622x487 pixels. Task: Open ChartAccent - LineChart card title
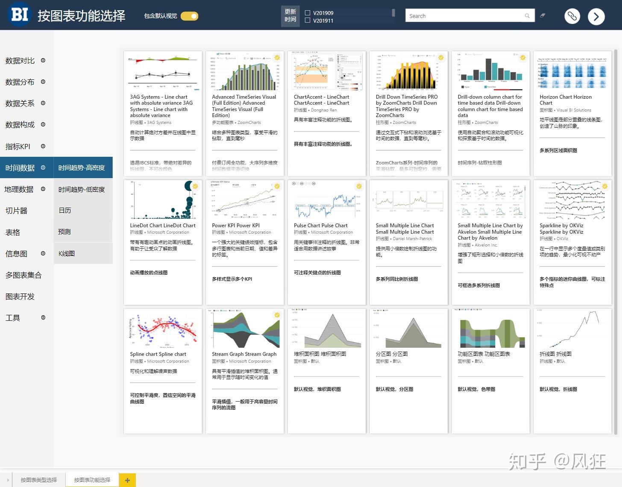point(321,100)
